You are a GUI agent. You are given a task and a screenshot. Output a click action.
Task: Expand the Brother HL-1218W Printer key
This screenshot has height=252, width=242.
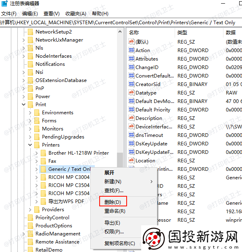[x=37, y=153]
